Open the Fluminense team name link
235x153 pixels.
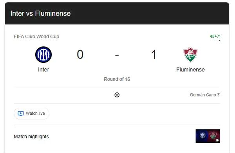tap(190, 69)
